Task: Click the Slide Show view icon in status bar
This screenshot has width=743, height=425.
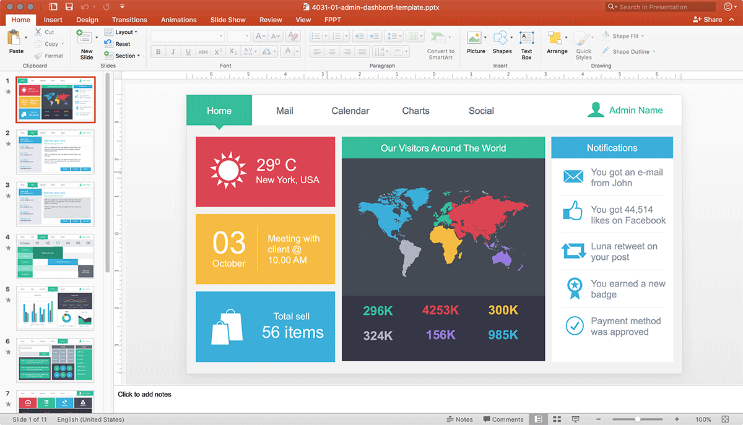Action: (575, 419)
